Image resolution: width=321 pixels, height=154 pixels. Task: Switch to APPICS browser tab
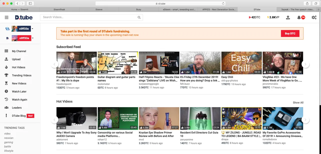218,10
